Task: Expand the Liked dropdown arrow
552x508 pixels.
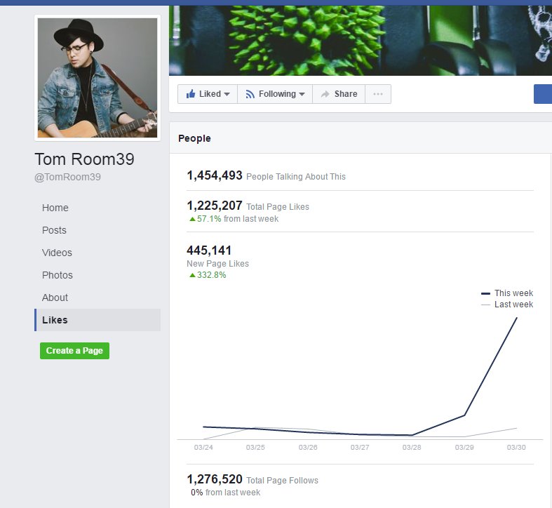Action: pyautogui.click(x=227, y=94)
